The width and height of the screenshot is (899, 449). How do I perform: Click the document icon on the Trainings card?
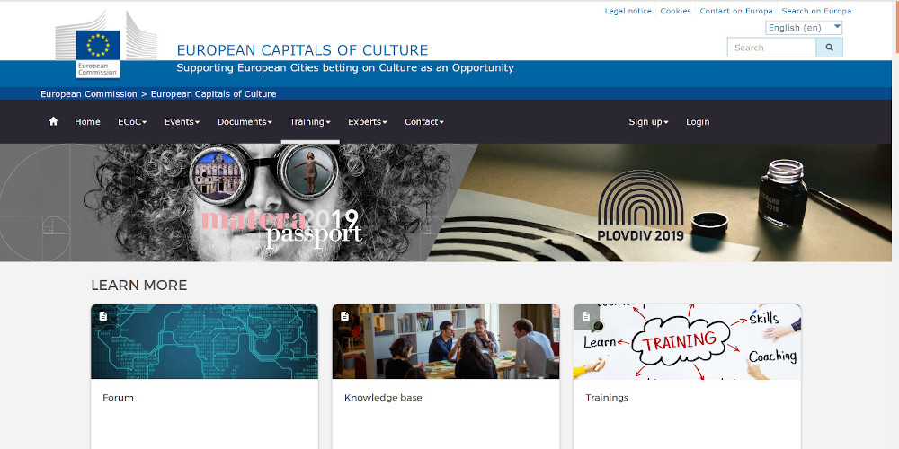tap(586, 316)
